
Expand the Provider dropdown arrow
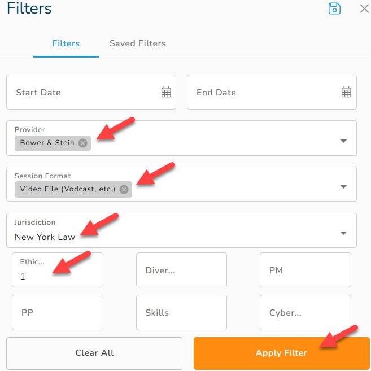coord(343,141)
